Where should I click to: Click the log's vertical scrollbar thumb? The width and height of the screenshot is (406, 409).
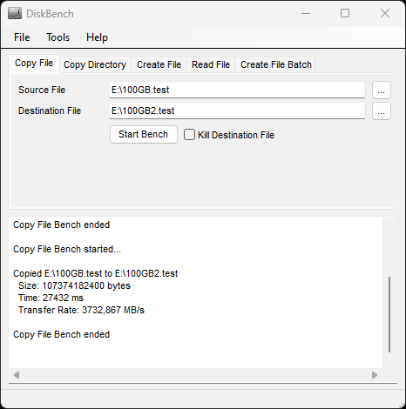click(x=389, y=314)
